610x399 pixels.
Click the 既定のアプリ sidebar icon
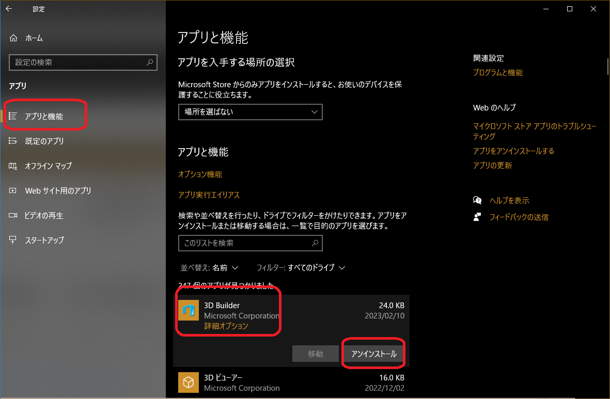(13, 141)
